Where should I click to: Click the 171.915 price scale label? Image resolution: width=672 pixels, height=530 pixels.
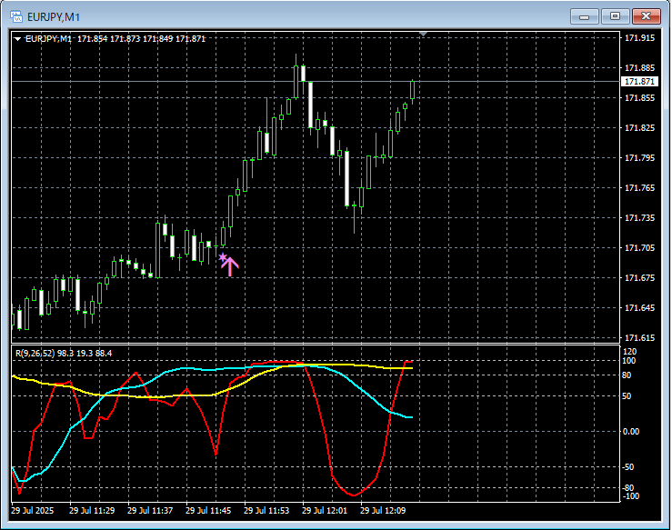click(x=639, y=38)
